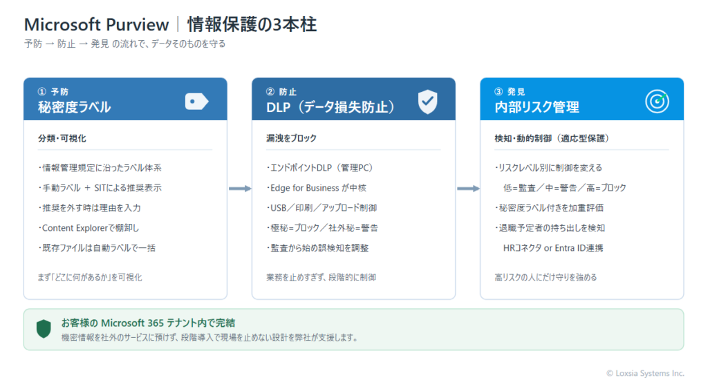Click '業務を止めすぎず、段階的に制御' footnote
The height and width of the screenshot is (389, 708).
pos(321,277)
